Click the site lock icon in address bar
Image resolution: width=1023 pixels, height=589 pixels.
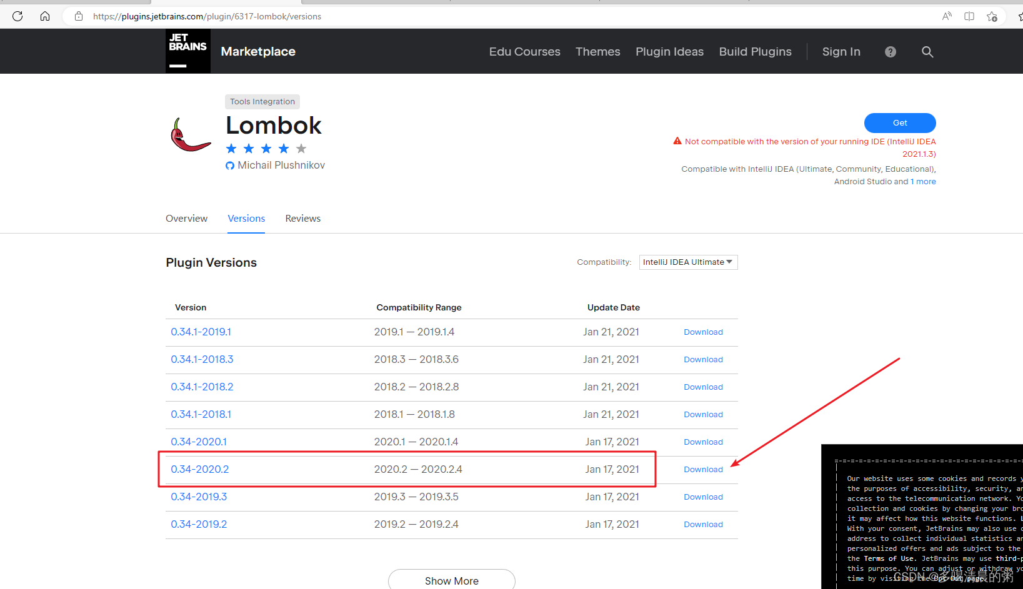point(79,16)
